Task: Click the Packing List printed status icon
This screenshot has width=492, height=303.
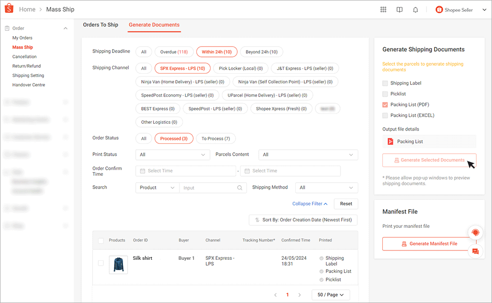Action: (x=321, y=272)
